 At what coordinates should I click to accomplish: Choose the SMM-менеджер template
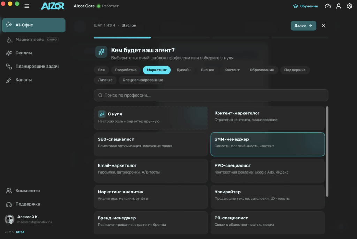tap(267, 144)
